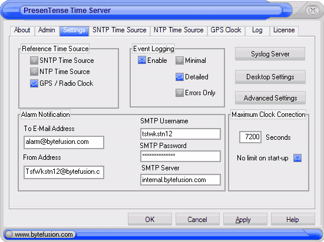Toggle the Event Logging Enable checkbox
The height and width of the screenshot is (242, 324).
(x=142, y=60)
